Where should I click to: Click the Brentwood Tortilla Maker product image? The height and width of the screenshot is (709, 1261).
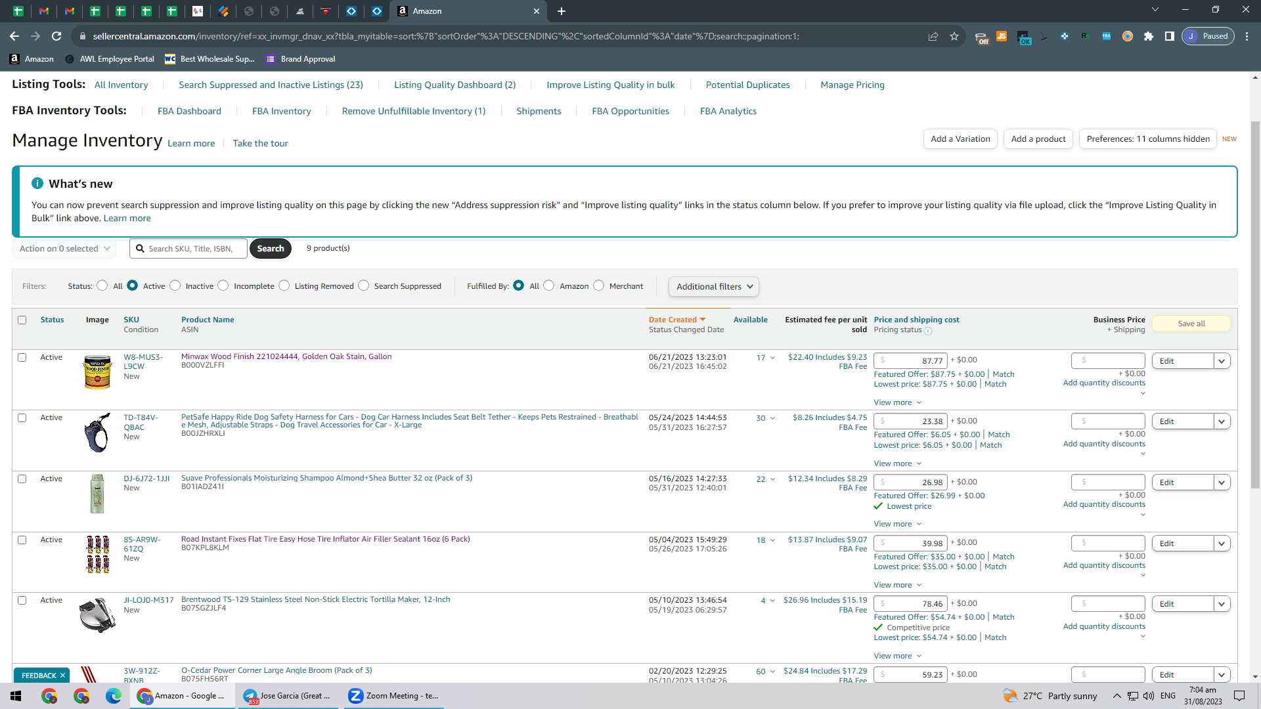pos(97,615)
